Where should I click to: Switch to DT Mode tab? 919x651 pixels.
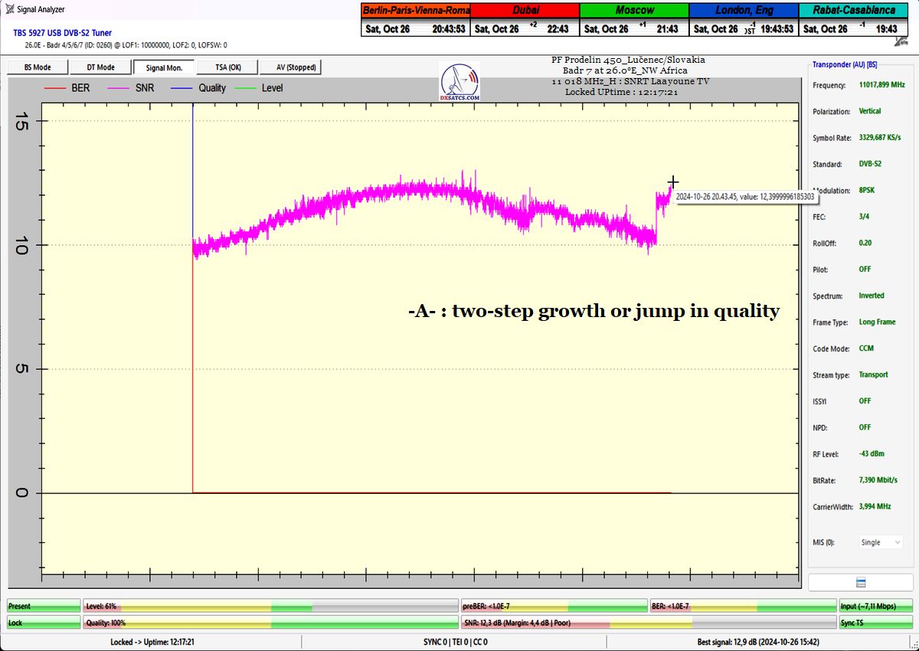point(100,67)
